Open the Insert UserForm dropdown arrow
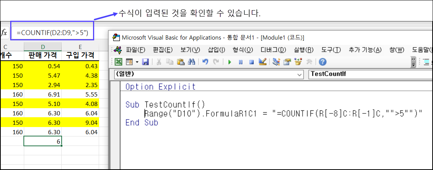Image resolution: width=433 pixels, height=170 pixels. [137, 63]
